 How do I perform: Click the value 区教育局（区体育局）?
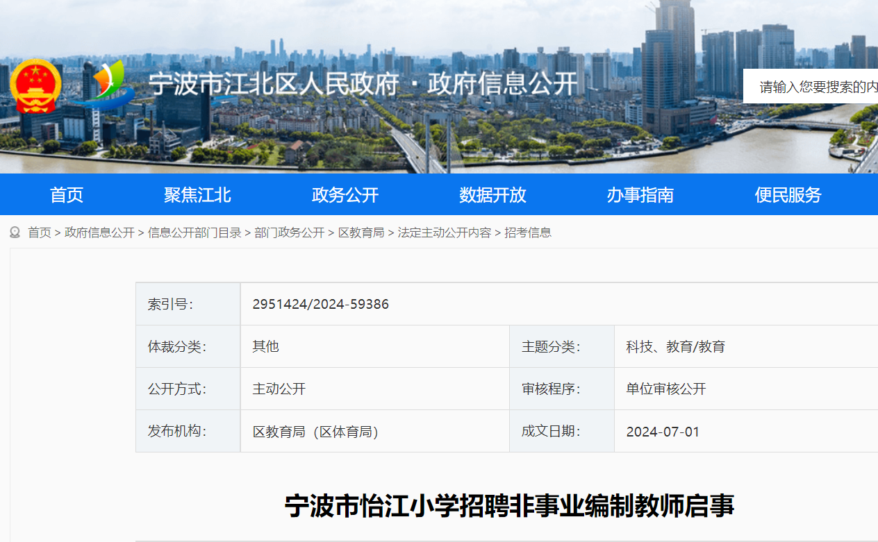coord(315,432)
